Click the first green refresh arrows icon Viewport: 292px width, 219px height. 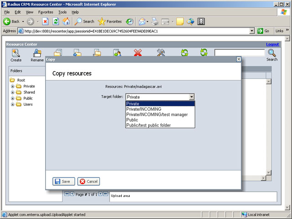pyautogui.click(x=184, y=52)
